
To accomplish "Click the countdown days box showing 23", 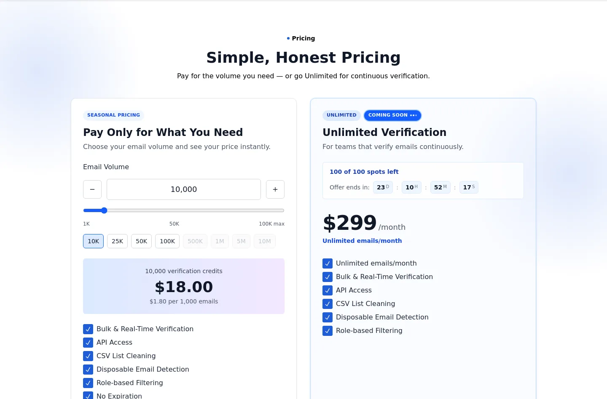I will (x=383, y=187).
